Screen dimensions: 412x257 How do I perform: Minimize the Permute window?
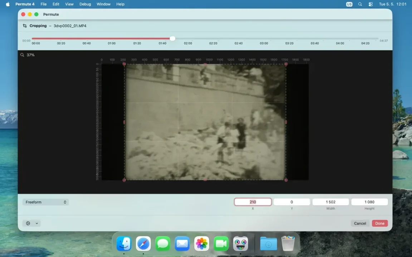tap(30, 14)
